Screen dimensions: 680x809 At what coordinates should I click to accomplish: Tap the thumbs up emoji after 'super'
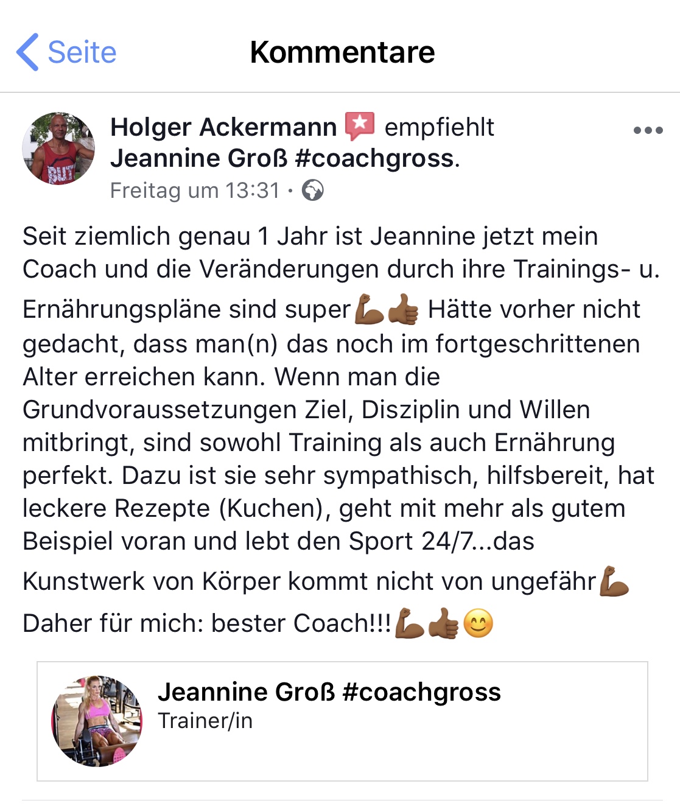403,309
